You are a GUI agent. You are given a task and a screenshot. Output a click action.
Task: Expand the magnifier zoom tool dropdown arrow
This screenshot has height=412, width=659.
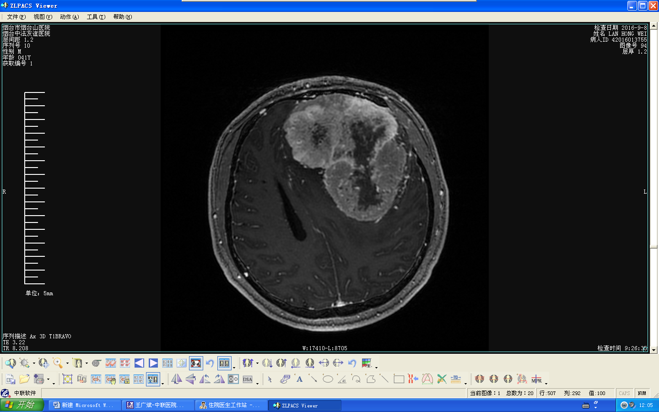pyautogui.click(x=67, y=363)
